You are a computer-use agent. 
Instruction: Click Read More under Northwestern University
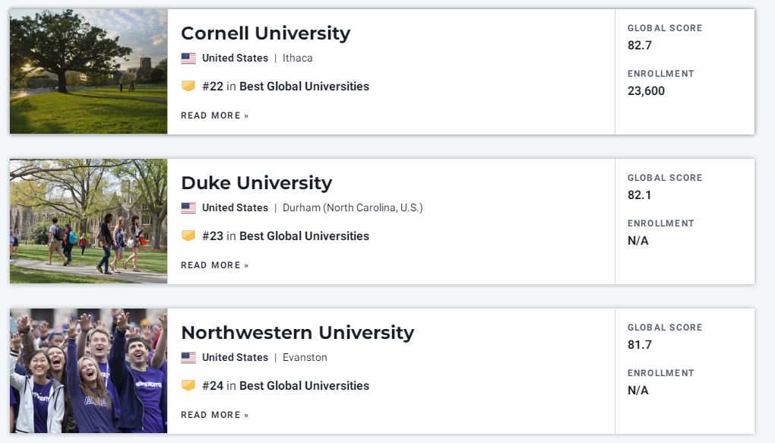click(x=214, y=416)
